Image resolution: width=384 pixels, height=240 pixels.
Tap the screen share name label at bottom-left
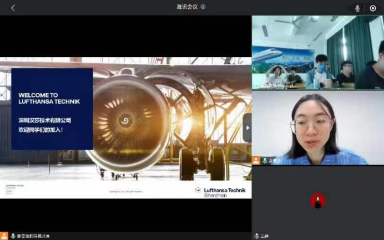point(33,236)
